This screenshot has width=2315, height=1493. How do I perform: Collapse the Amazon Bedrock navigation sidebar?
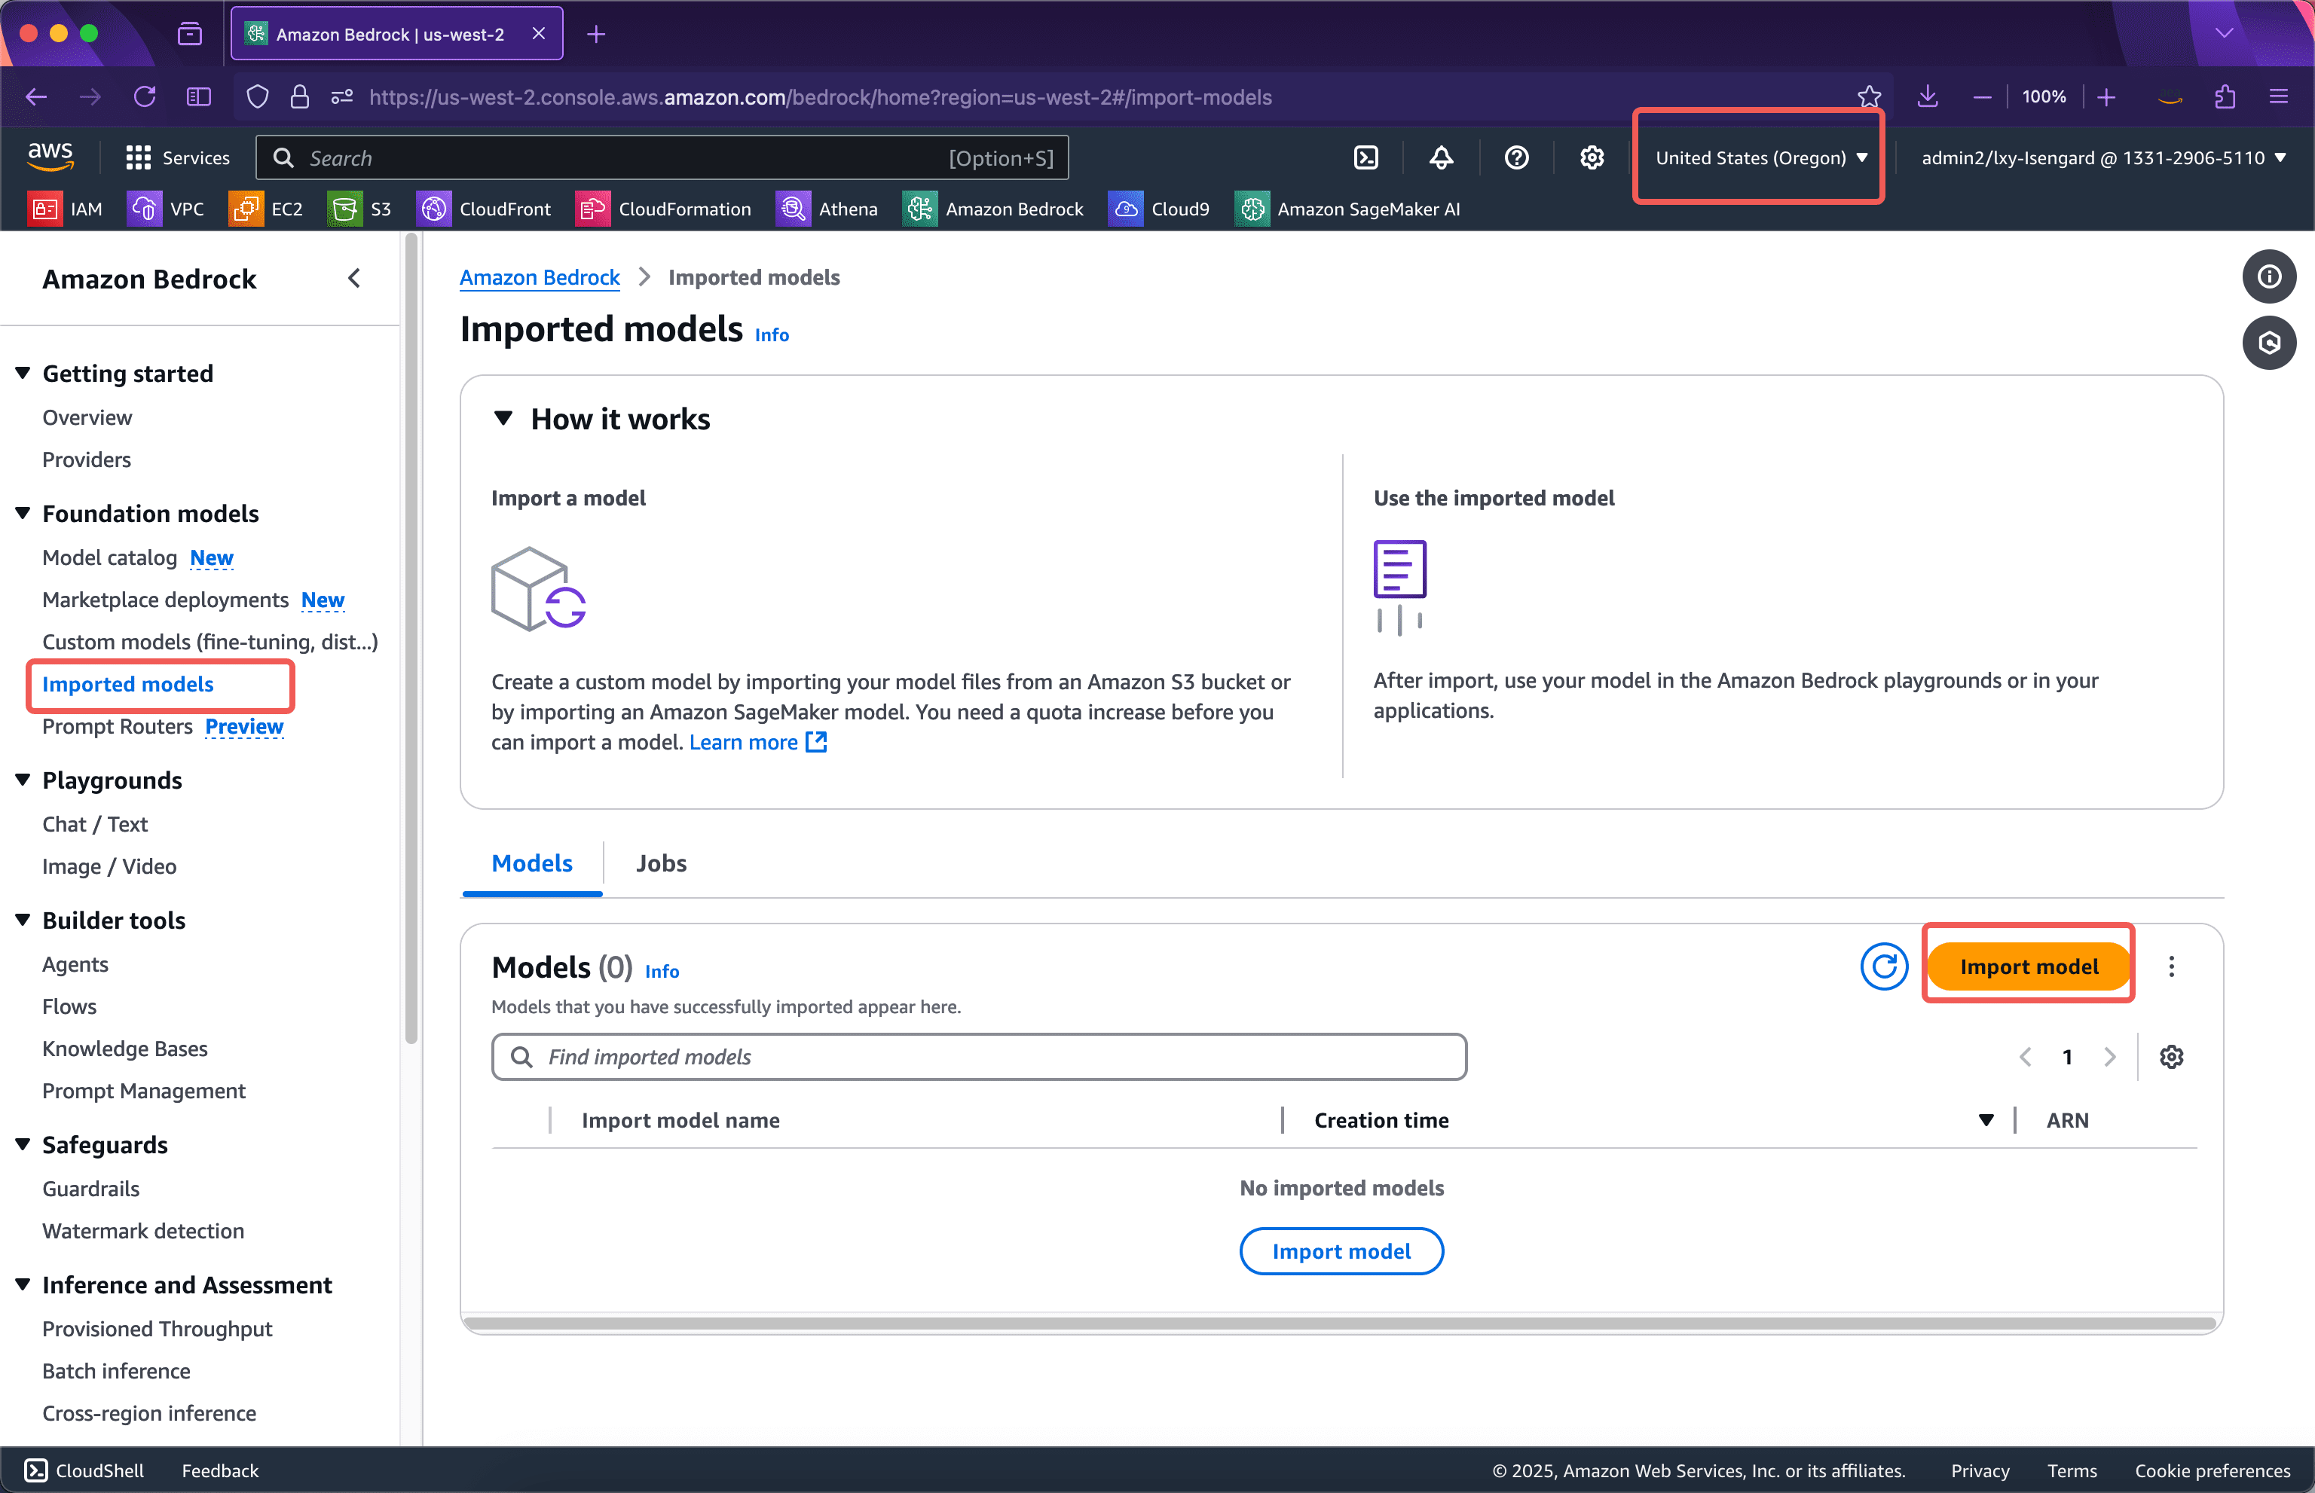(x=354, y=277)
